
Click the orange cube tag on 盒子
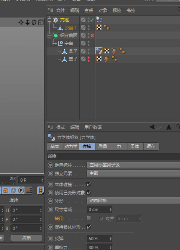[115, 51]
